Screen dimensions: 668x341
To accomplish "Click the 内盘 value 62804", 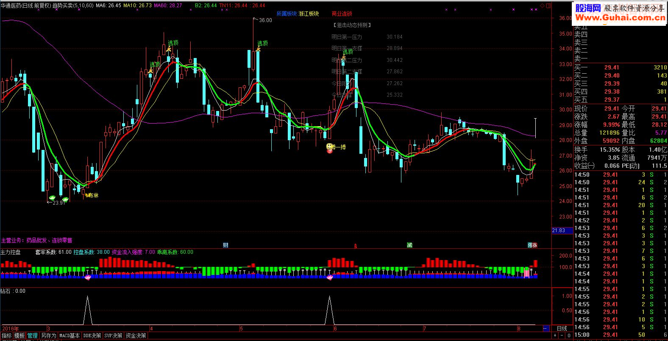I will point(658,141).
